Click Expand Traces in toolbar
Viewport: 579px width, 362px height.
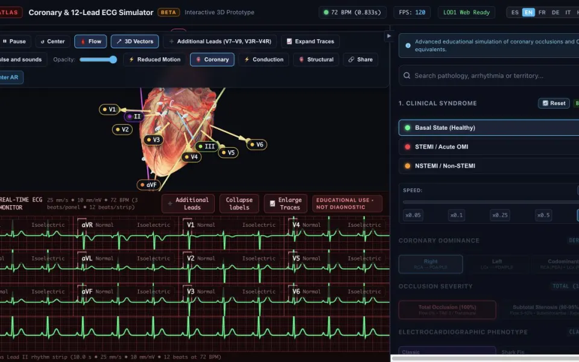310,42
